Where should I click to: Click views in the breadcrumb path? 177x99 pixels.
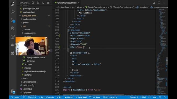point(79,7)
